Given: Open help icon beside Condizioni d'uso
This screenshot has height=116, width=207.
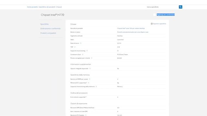Looking at the screenshot, I should [x=83, y=54].
